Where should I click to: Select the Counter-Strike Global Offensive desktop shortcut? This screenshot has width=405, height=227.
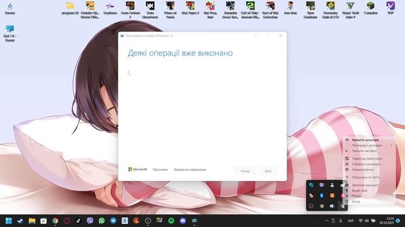[90, 10]
